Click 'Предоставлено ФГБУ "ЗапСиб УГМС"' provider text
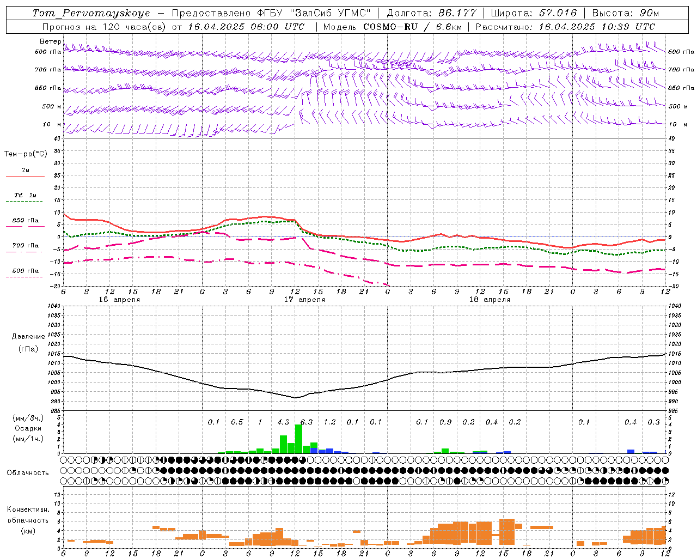This screenshot has width=697, height=558. point(271,13)
